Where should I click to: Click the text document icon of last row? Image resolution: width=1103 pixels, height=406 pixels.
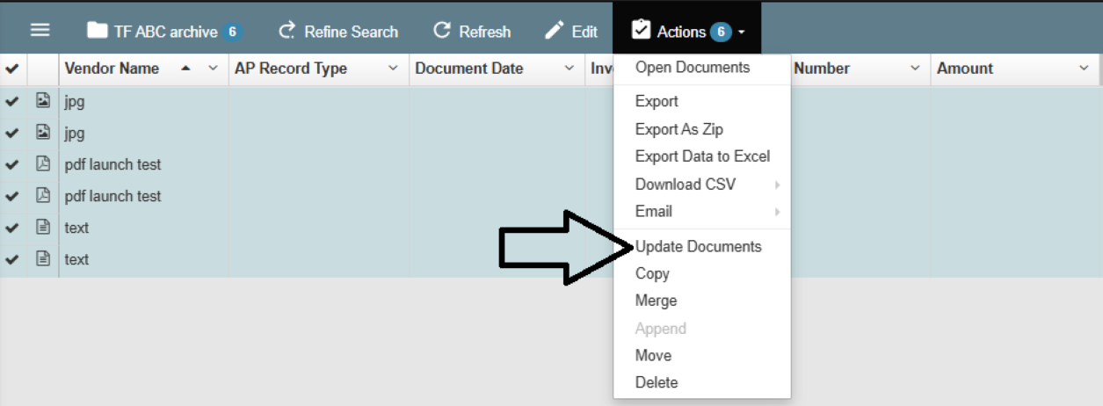click(43, 259)
